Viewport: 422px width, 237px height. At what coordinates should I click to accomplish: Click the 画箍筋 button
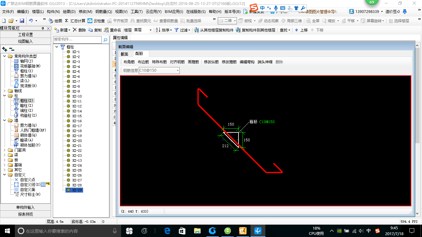point(193,62)
